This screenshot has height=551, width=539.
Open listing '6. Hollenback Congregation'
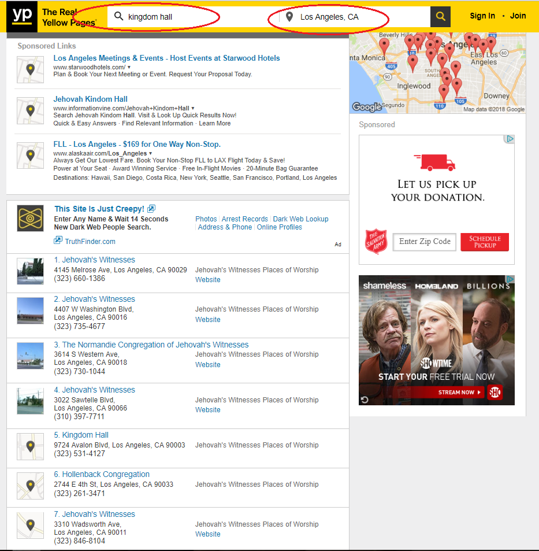(102, 475)
